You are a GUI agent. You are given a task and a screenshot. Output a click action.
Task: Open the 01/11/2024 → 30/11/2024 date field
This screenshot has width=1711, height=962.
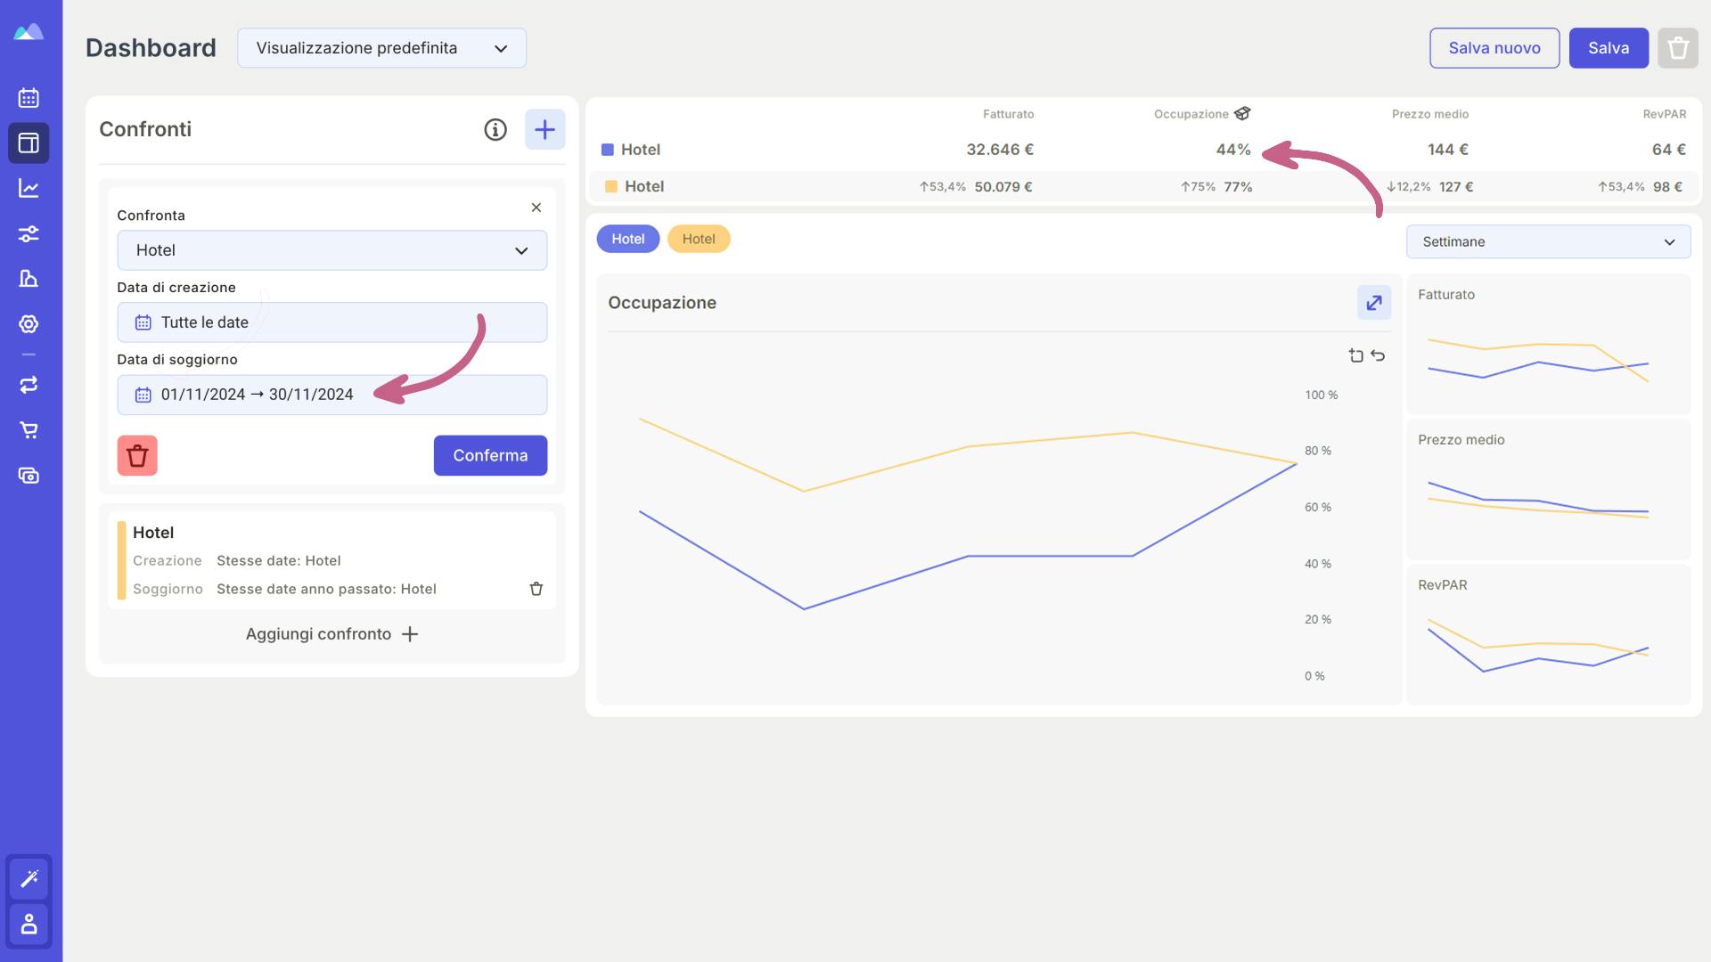tap(332, 395)
